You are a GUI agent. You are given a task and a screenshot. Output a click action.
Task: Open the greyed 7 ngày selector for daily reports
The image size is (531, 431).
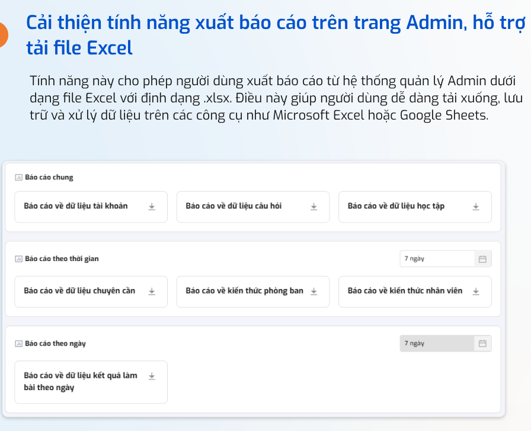click(446, 343)
